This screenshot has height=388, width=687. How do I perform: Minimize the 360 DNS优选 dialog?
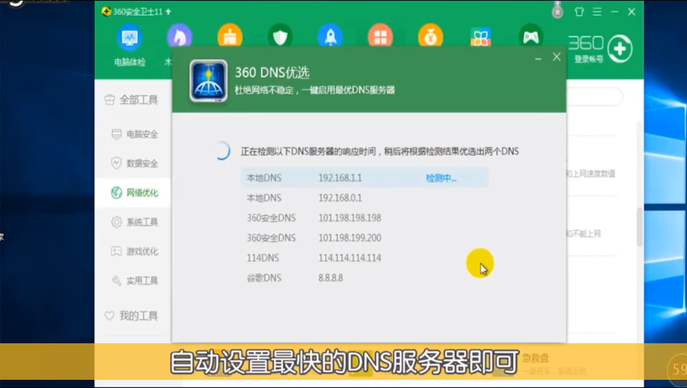click(x=538, y=59)
